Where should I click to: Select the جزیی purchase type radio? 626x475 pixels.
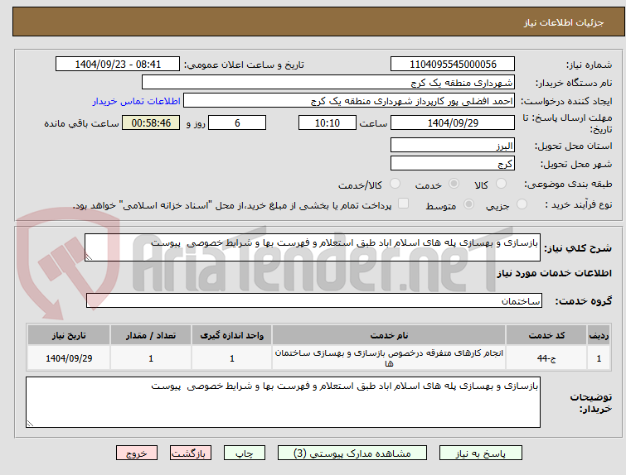(x=522, y=204)
